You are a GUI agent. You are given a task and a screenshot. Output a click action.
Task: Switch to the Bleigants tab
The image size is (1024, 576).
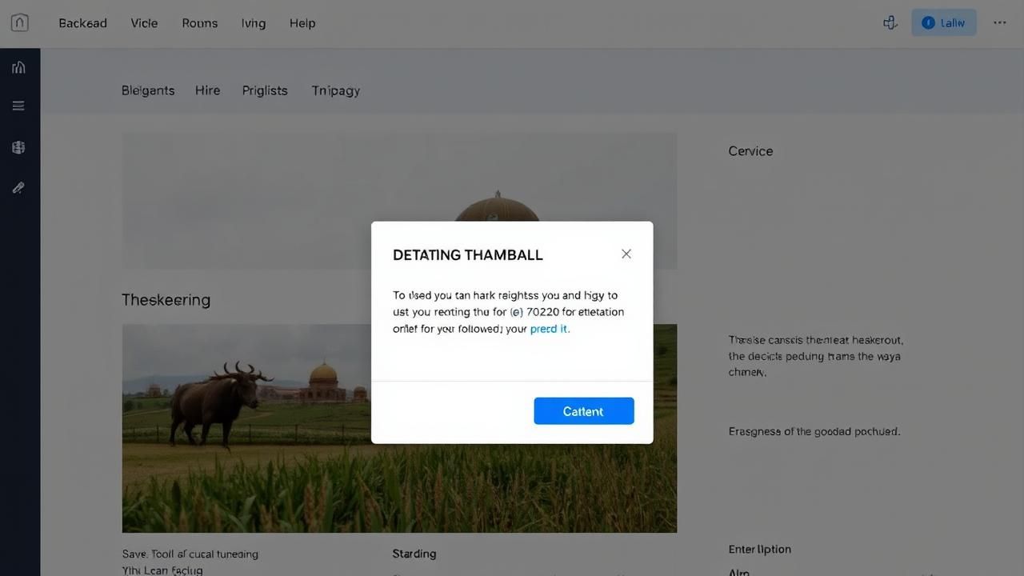(x=148, y=90)
